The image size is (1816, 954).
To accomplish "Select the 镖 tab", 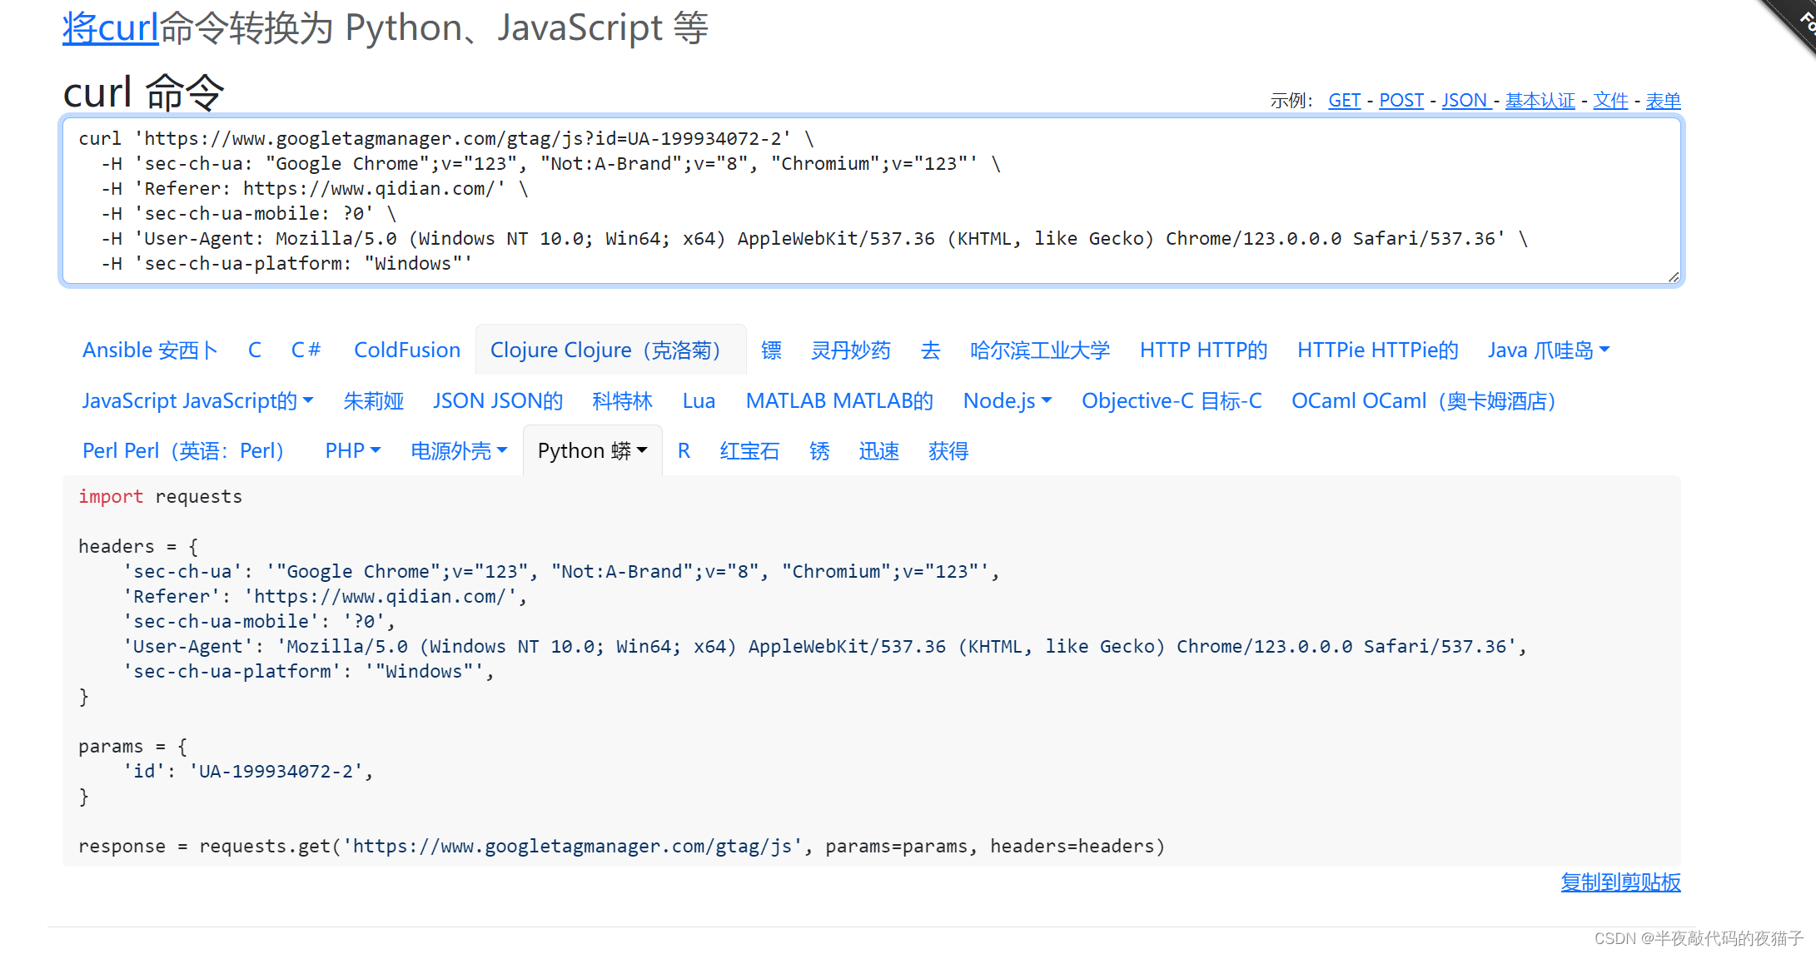I will point(771,350).
